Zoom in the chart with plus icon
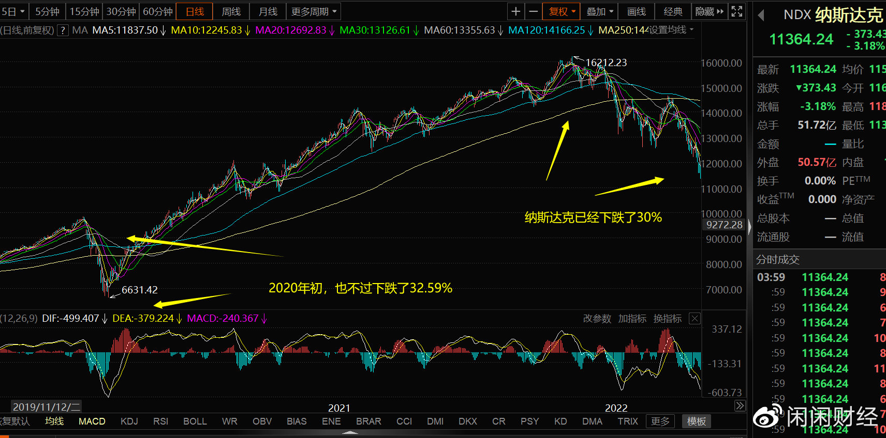Screen dimensions: 886x438 (x=516, y=11)
